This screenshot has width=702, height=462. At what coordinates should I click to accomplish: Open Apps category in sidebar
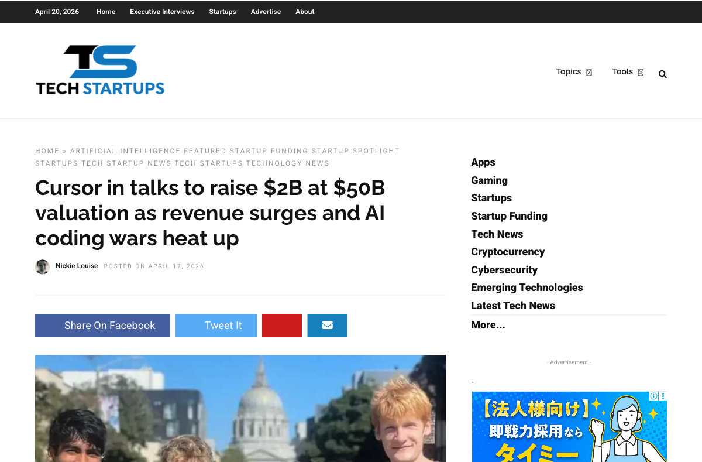pyautogui.click(x=483, y=163)
